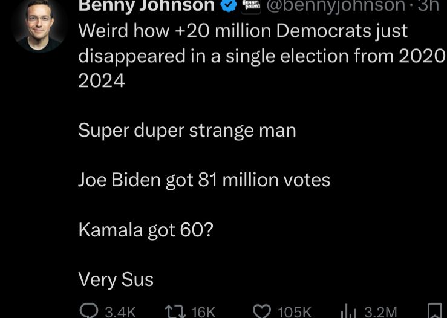The height and width of the screenshot is (318, 447).
Task: Click the Benny Johnson display name
Action: (146, 6)
